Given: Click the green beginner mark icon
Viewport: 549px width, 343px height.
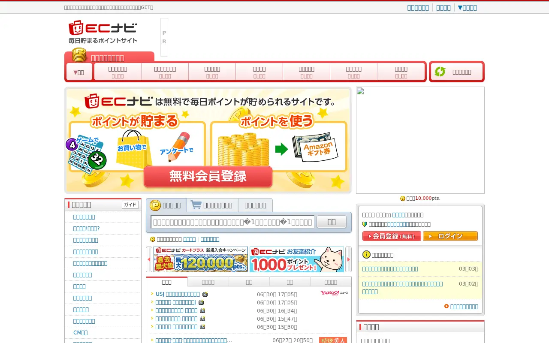Looking at the screenshot, I should pos(365,224).
